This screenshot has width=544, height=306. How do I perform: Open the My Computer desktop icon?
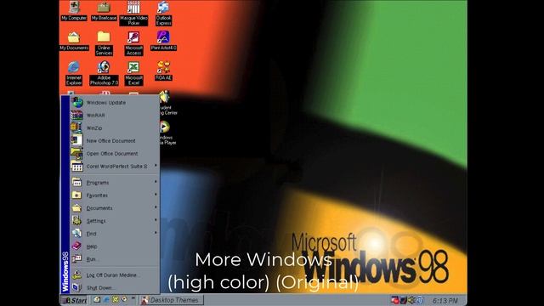(x=74, y=11)
